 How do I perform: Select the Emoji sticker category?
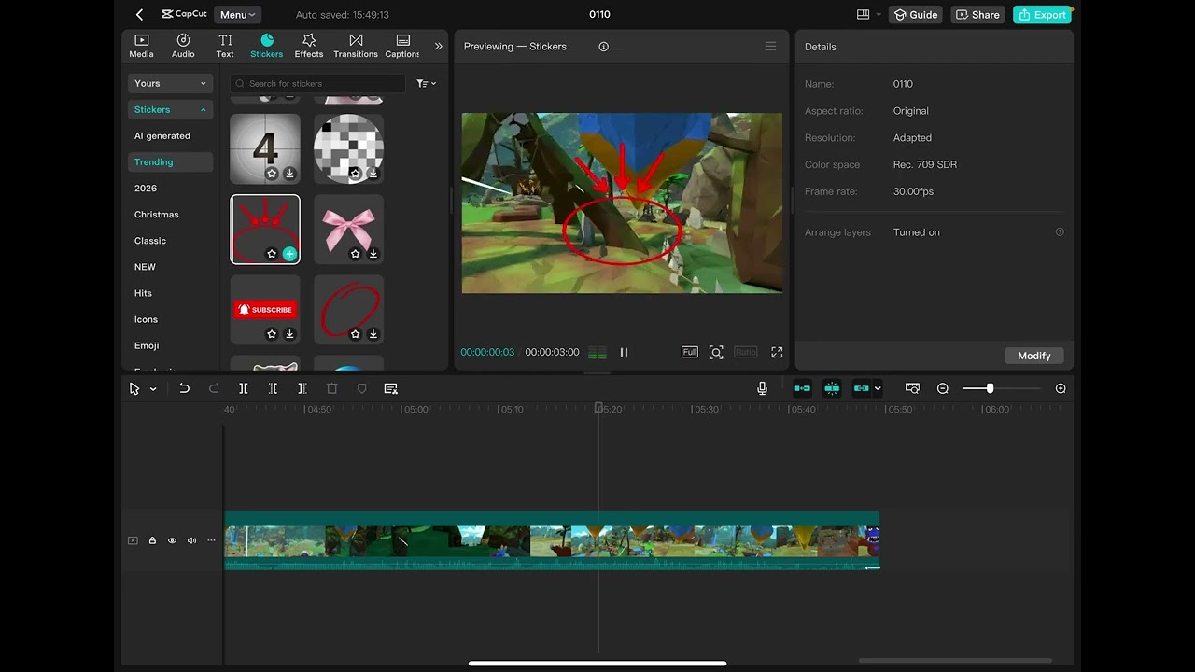click(x=147, y=345)
